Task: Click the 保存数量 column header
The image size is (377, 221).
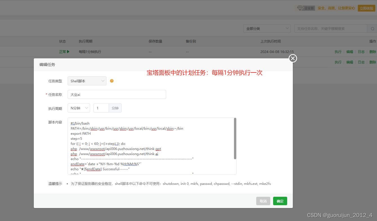Action: [x=155, y=41]
